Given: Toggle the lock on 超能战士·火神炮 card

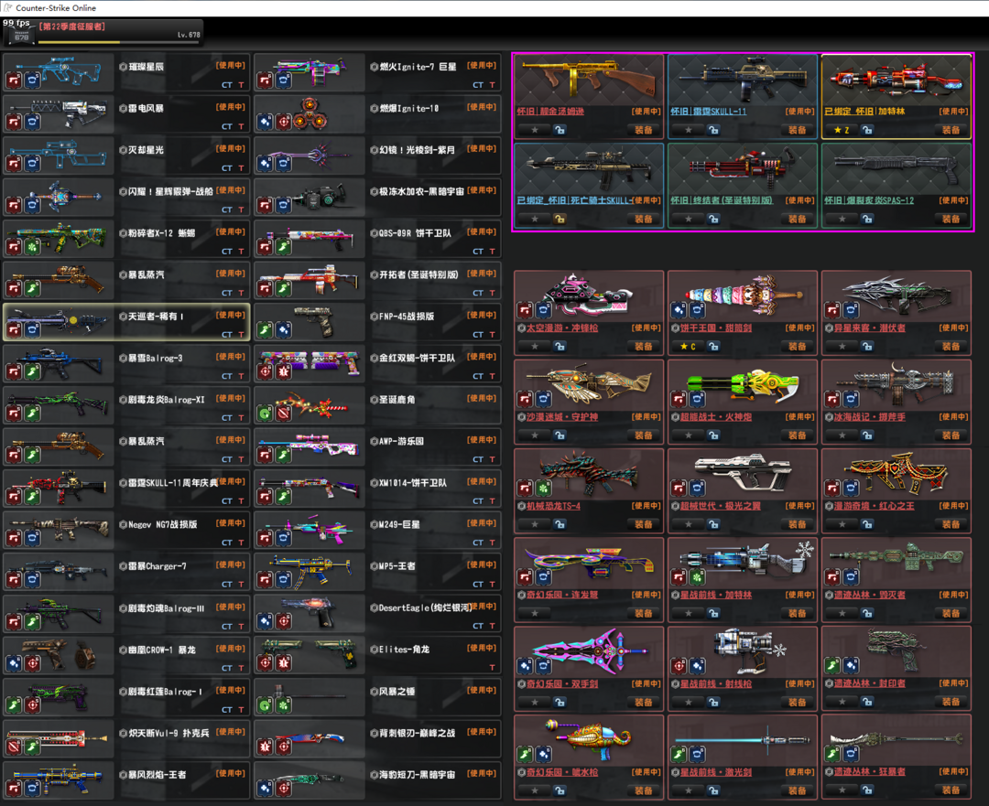Looking at the screenshot, I should (713, 435).
